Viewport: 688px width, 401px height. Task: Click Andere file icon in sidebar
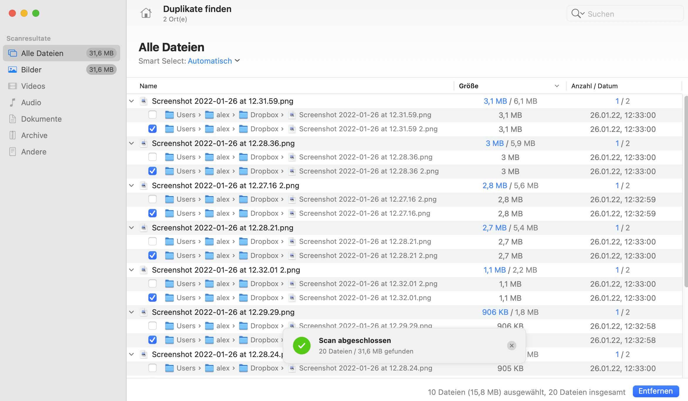click(12, 152)
